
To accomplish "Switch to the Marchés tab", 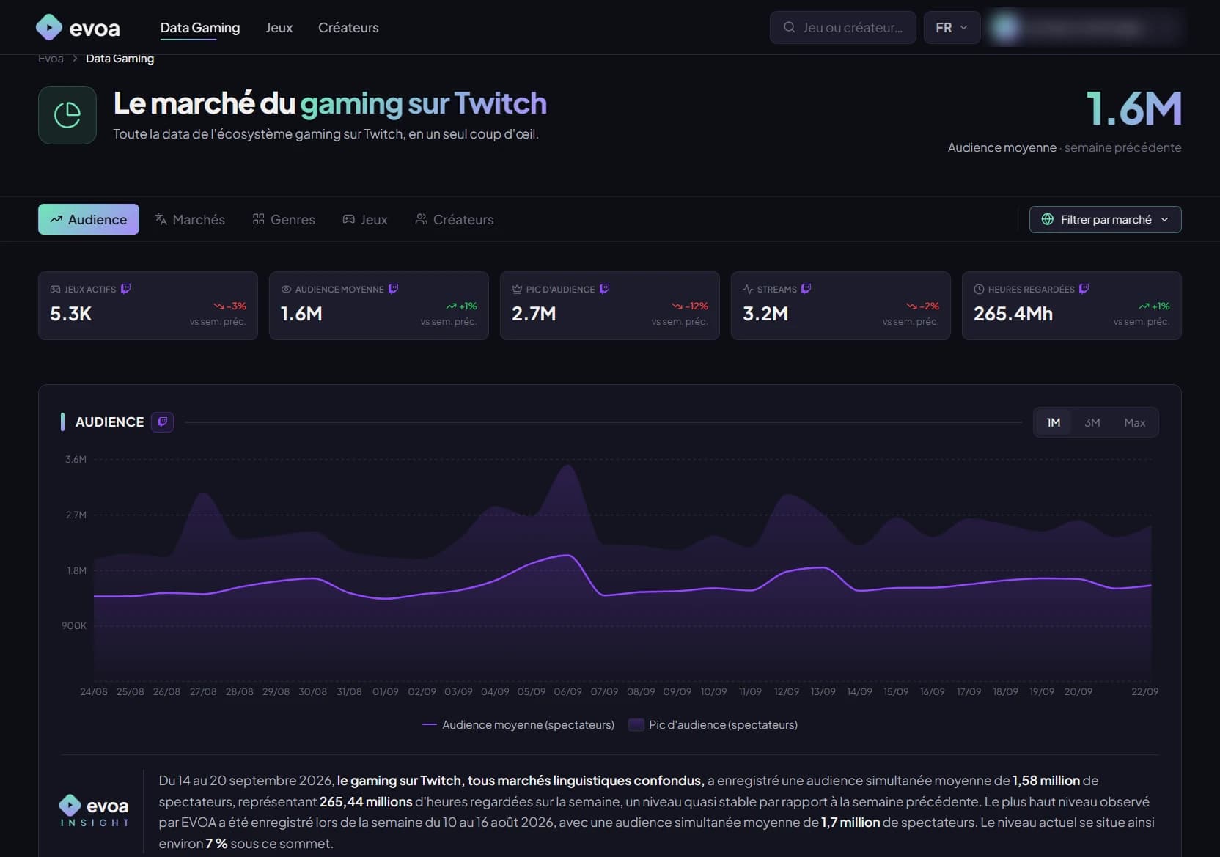I will tap(190, 219).
